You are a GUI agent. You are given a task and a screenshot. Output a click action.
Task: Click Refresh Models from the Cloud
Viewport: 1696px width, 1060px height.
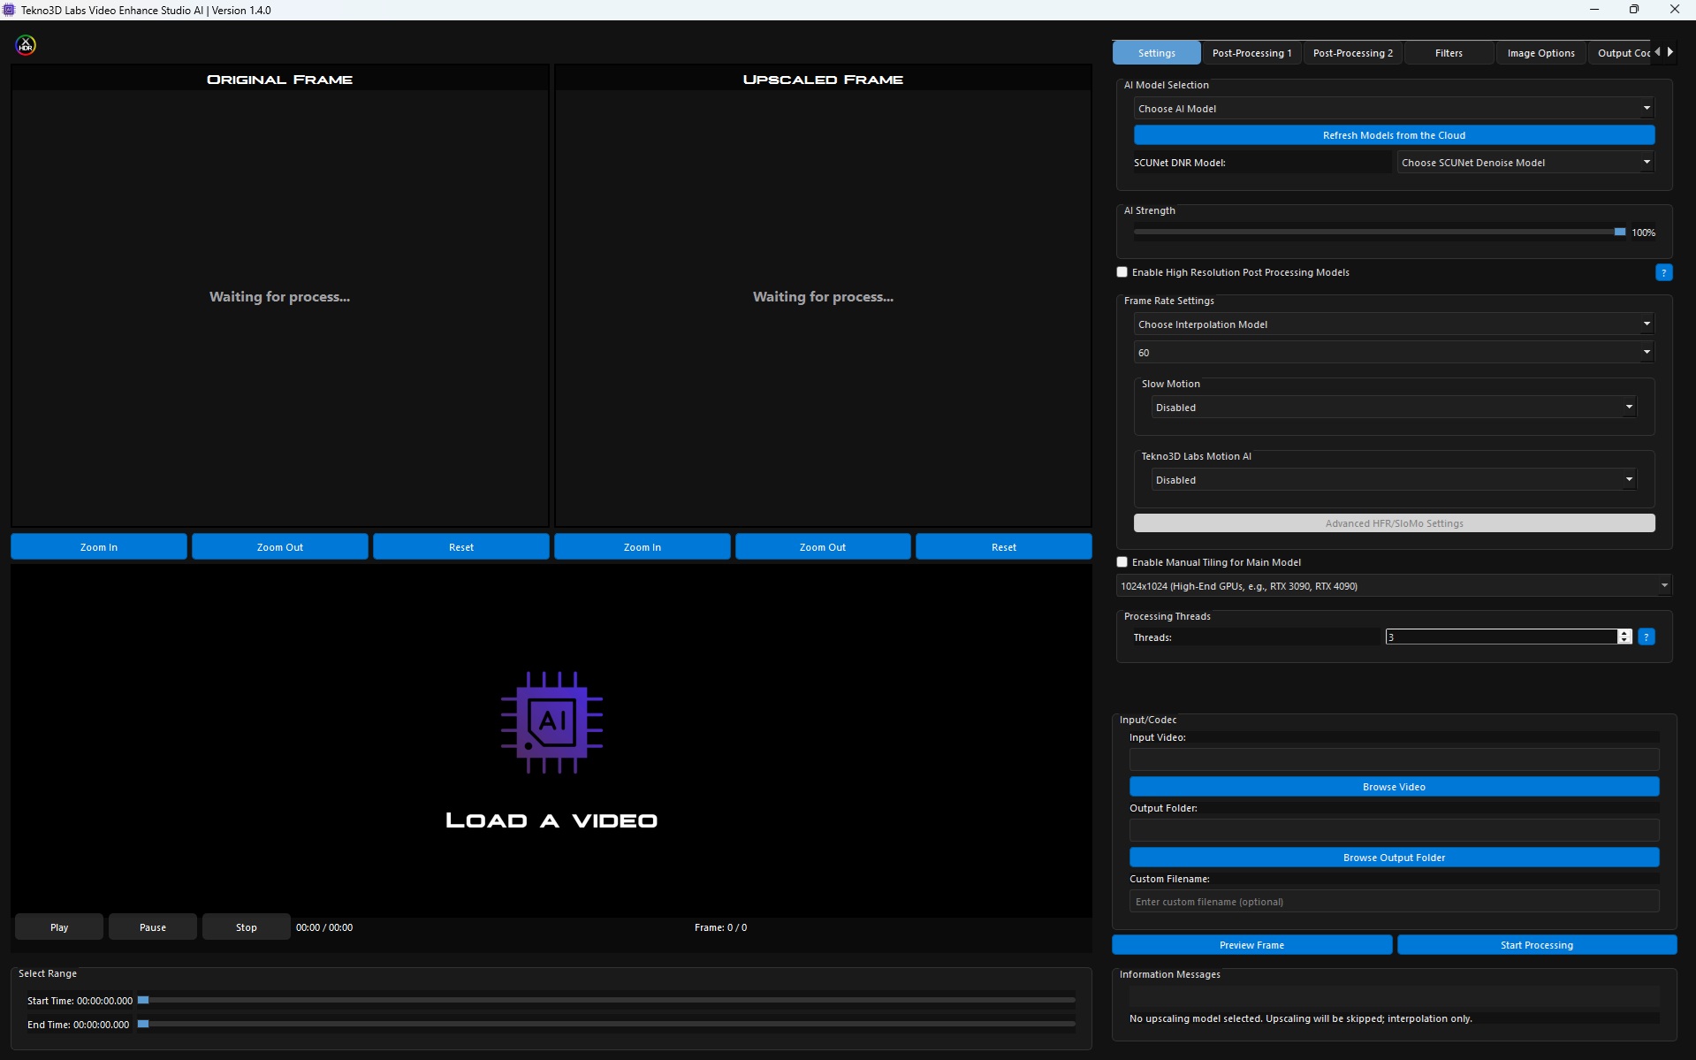[x=1394, y=135]
